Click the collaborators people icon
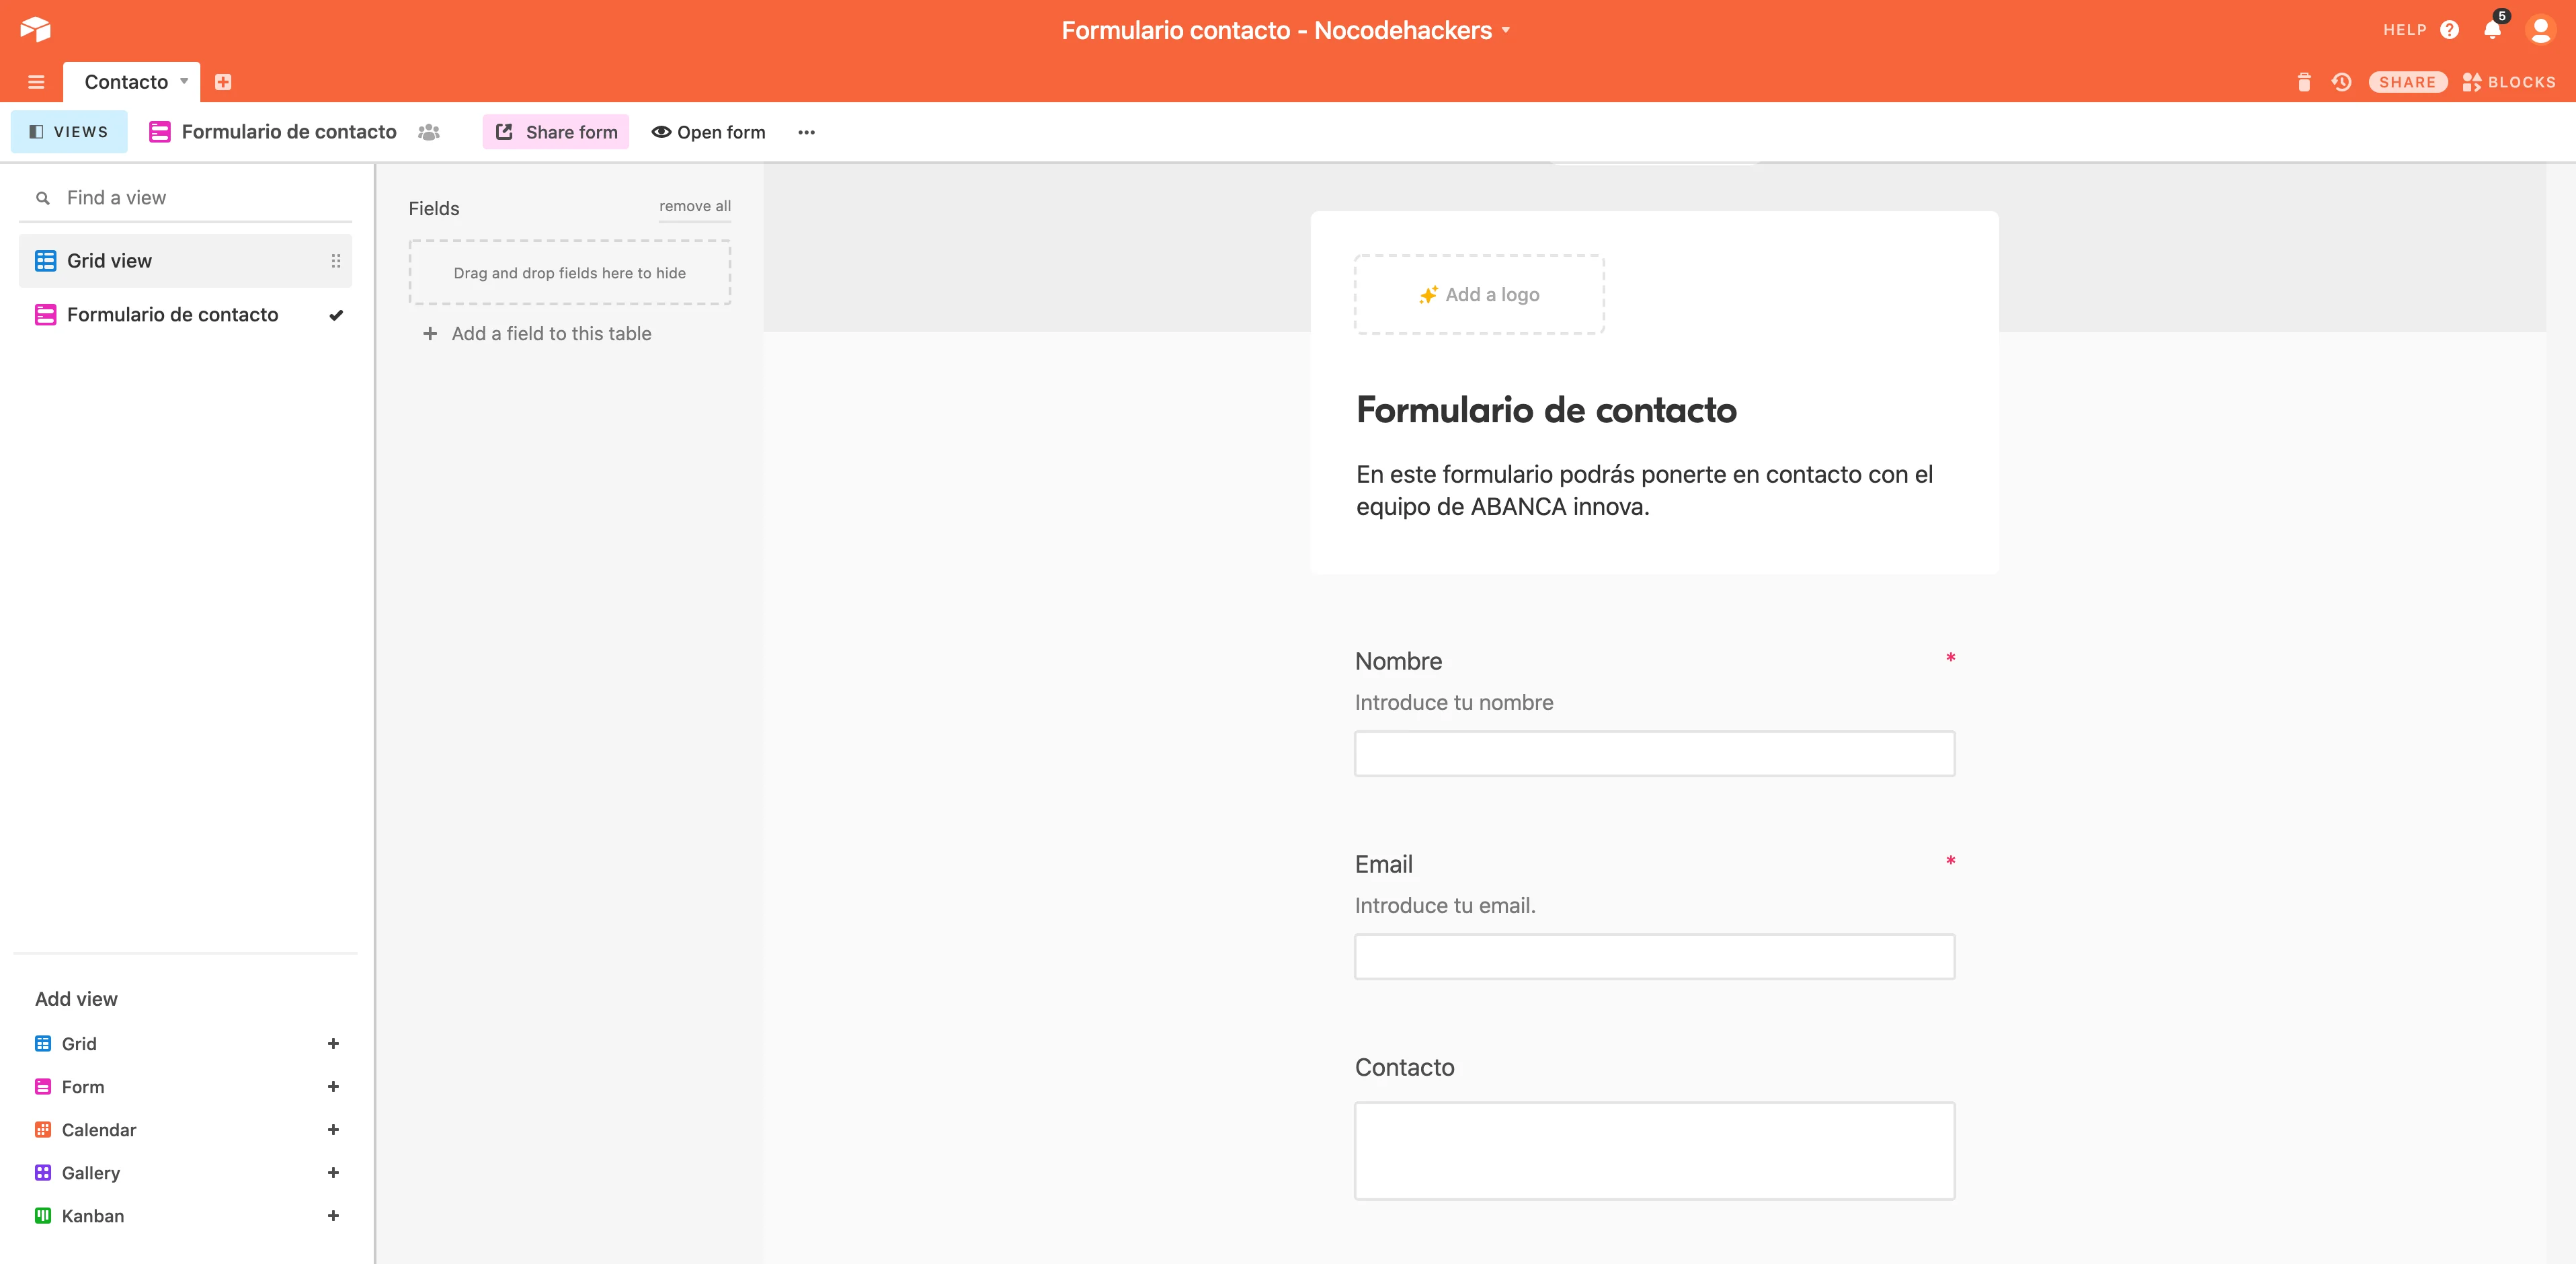 (429, 132)
